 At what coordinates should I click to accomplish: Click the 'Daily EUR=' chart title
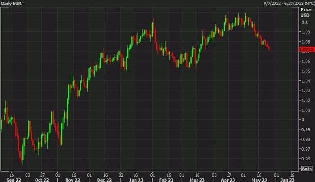[13, 4]
